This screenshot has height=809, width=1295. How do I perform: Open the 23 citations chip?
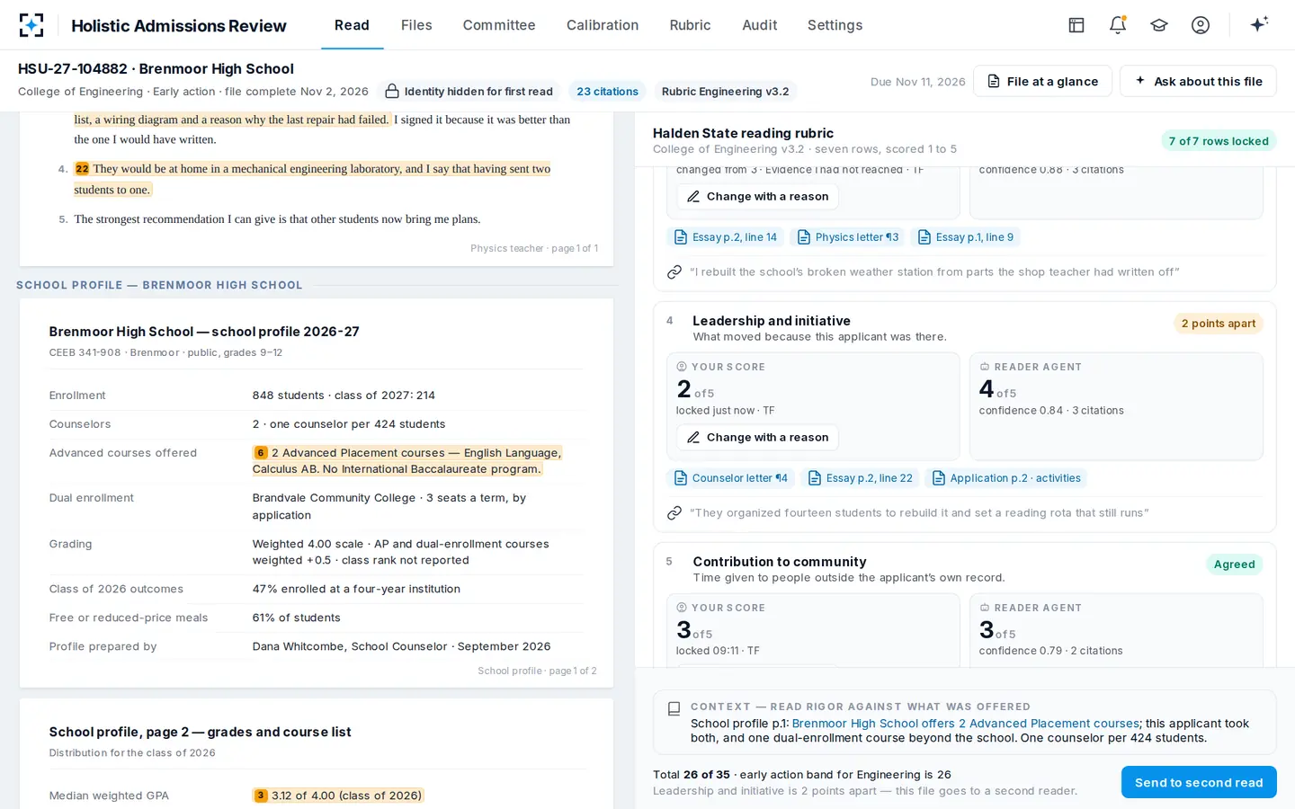pos(607,91)
